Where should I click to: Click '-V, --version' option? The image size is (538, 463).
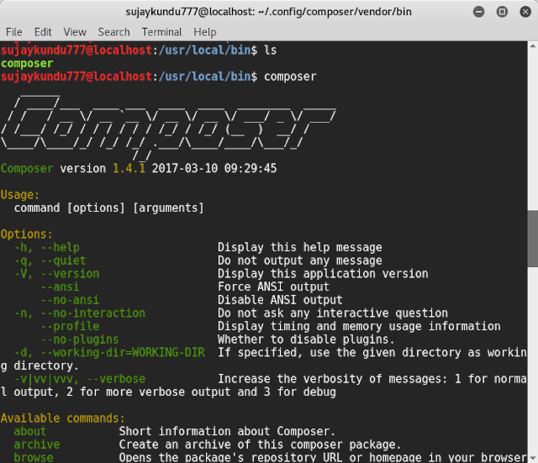56,274
